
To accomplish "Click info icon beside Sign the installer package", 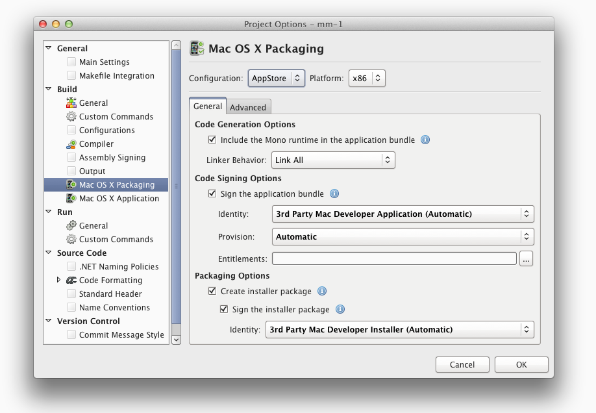I will [x=340, y=310].
